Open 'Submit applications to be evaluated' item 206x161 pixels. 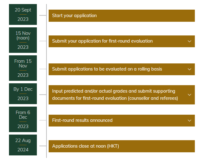[x=107, y=69]
